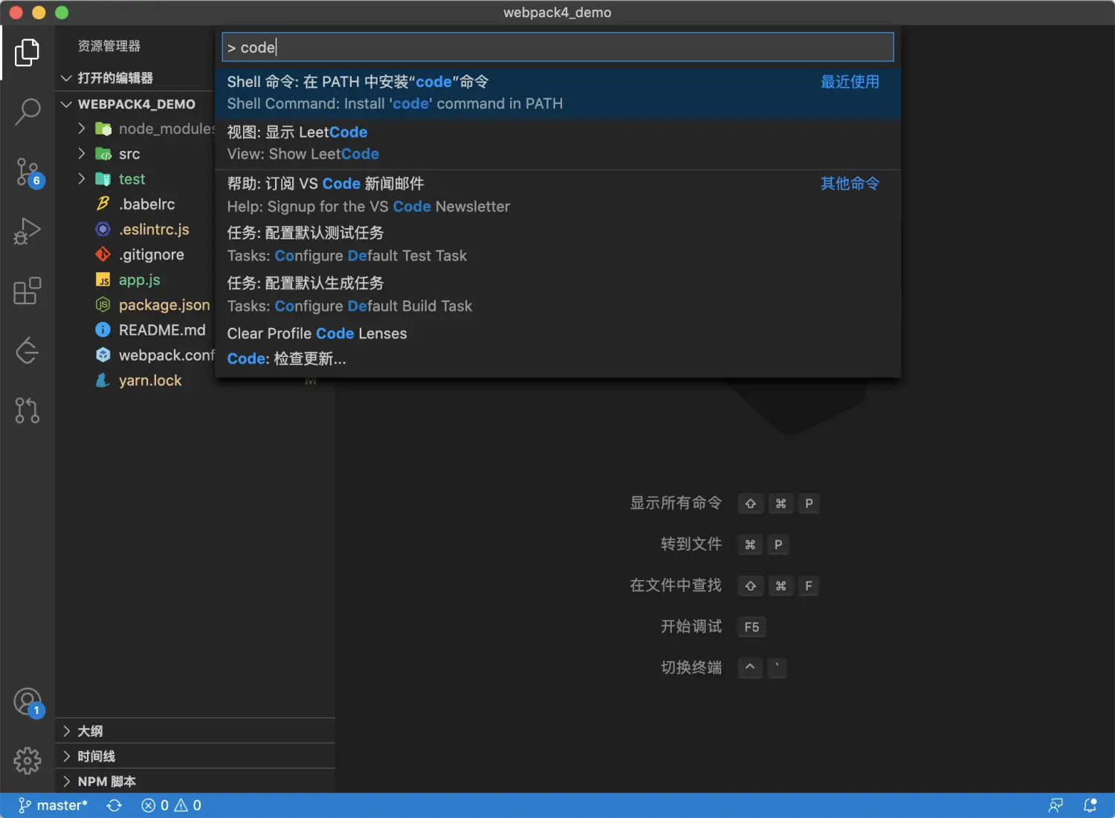
Task: Select View: Show LeetCode command
Action: pyautogui.click(x=557, y=144)
